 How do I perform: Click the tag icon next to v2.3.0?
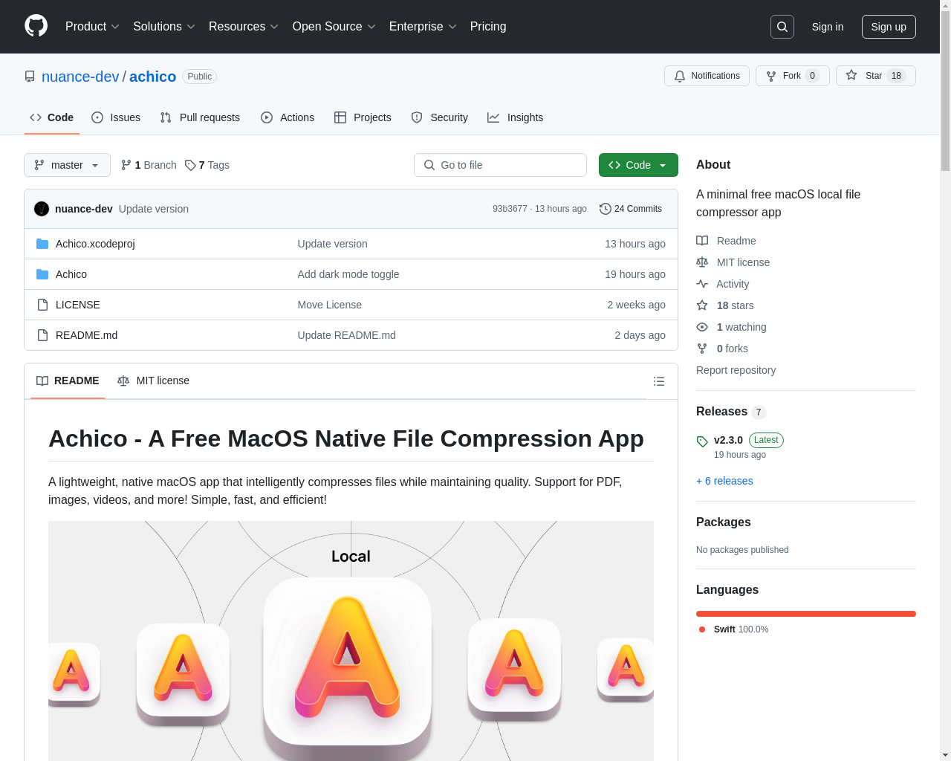[x=702, y=441]
